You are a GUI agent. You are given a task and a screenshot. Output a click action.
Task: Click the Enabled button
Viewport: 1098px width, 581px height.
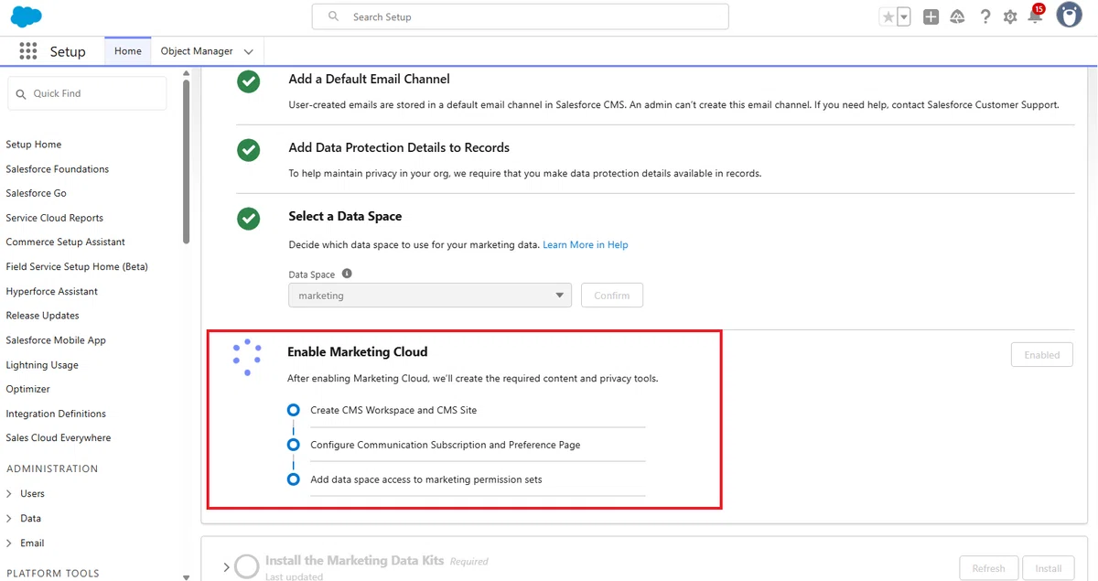click(1042, 355)
